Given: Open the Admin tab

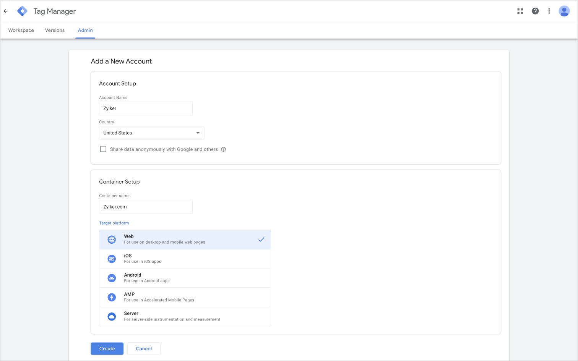Looking at the screenshot, I should point(85,30).
